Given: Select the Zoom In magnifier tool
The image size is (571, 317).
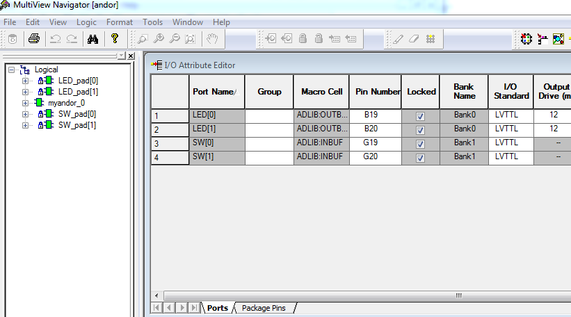Looking at the screenshot, I should 159,39.
